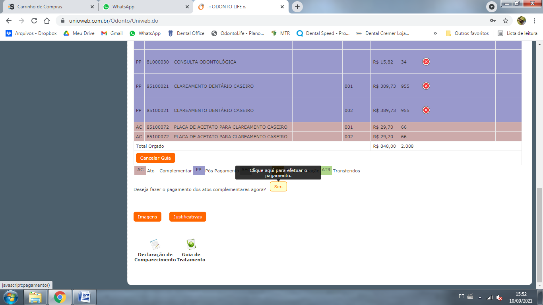Remove the CONSULTA ODONTOLÓGICA row with red X
Image resolution: width=543 pixels, height=305 pixels.
click(x=426, y=62)
